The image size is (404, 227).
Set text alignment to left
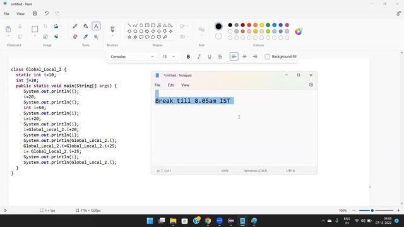pyautogui.click(x=234, y=57)
